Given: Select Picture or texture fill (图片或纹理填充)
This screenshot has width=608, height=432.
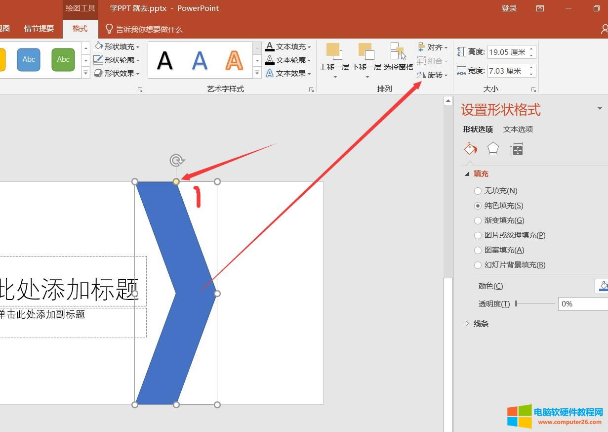Looking at the screenshot, I should click(x=478, y=235).
